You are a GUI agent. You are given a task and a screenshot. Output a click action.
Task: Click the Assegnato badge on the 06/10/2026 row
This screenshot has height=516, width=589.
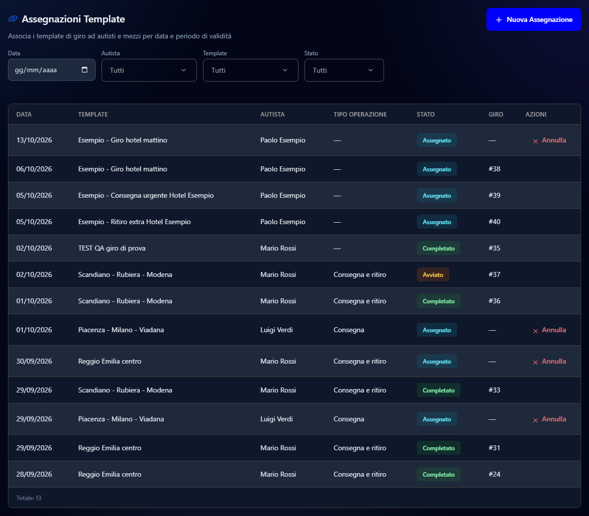437,169
